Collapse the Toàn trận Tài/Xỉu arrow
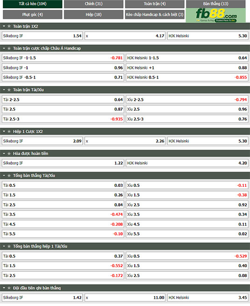Screen dimensions: 250x306 pos(4,90)
